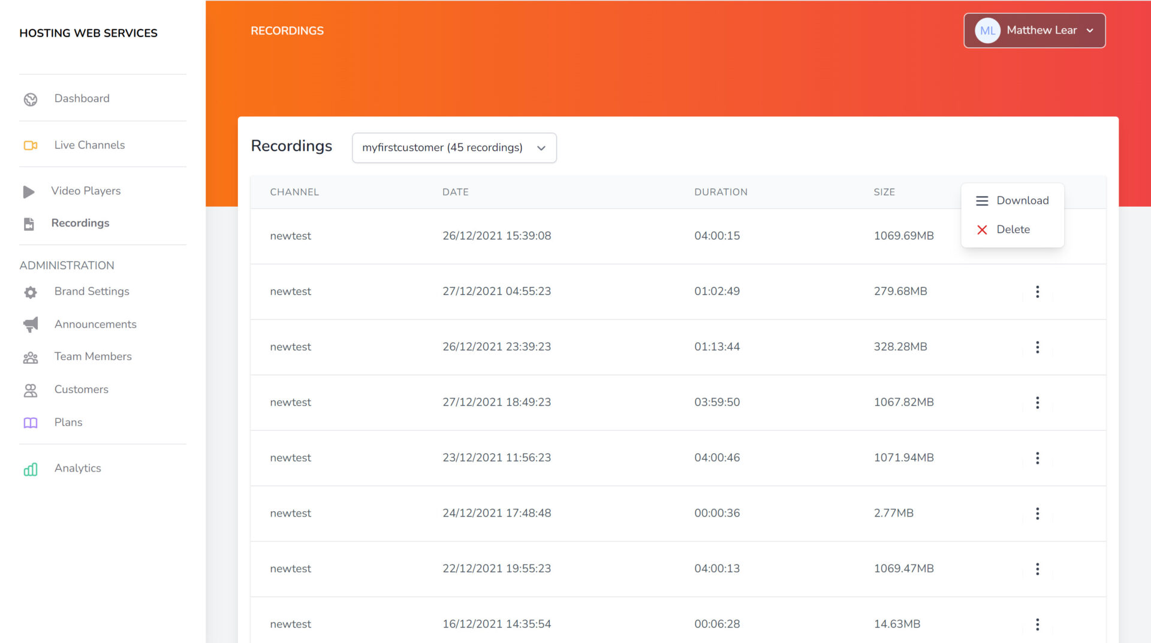This screenshot has width=1151, height=643.
Task: Click the Download menu lines icon
Action: [x=982, y=201]
